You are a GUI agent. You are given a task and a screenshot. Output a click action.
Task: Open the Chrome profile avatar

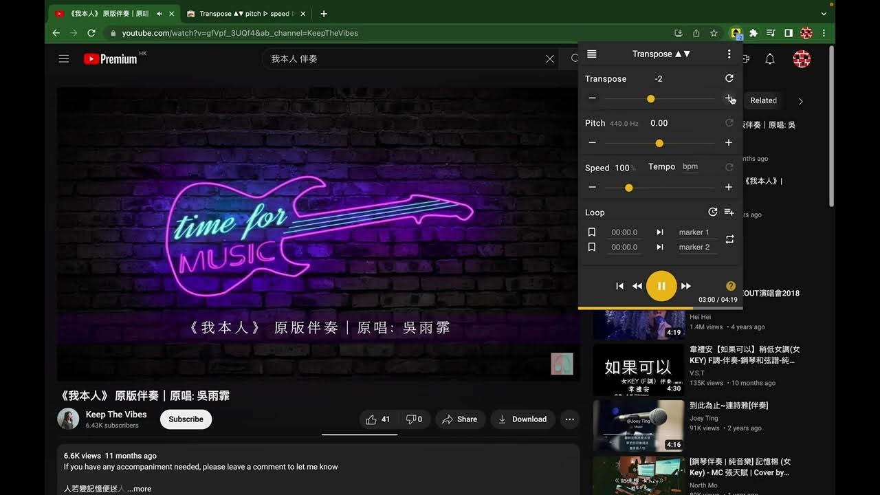tap(806, 33)
